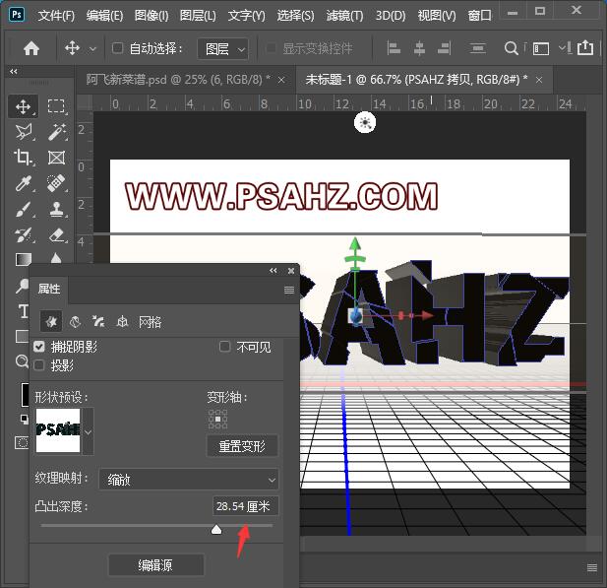Click the 凸出深度 value field

(245, 506)
